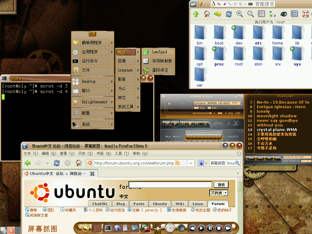Toggle equalizer AUTO button
The image size is (312, 234).
[177, 137]
